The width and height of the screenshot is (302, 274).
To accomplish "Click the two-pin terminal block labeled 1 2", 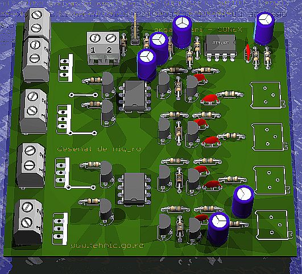I will (x=103, y=48).
